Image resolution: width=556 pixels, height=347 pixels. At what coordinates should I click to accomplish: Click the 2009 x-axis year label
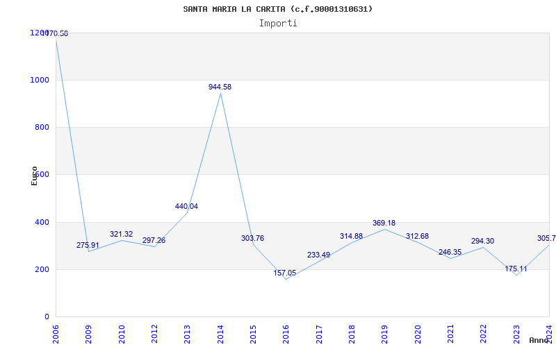pos(88,335)
